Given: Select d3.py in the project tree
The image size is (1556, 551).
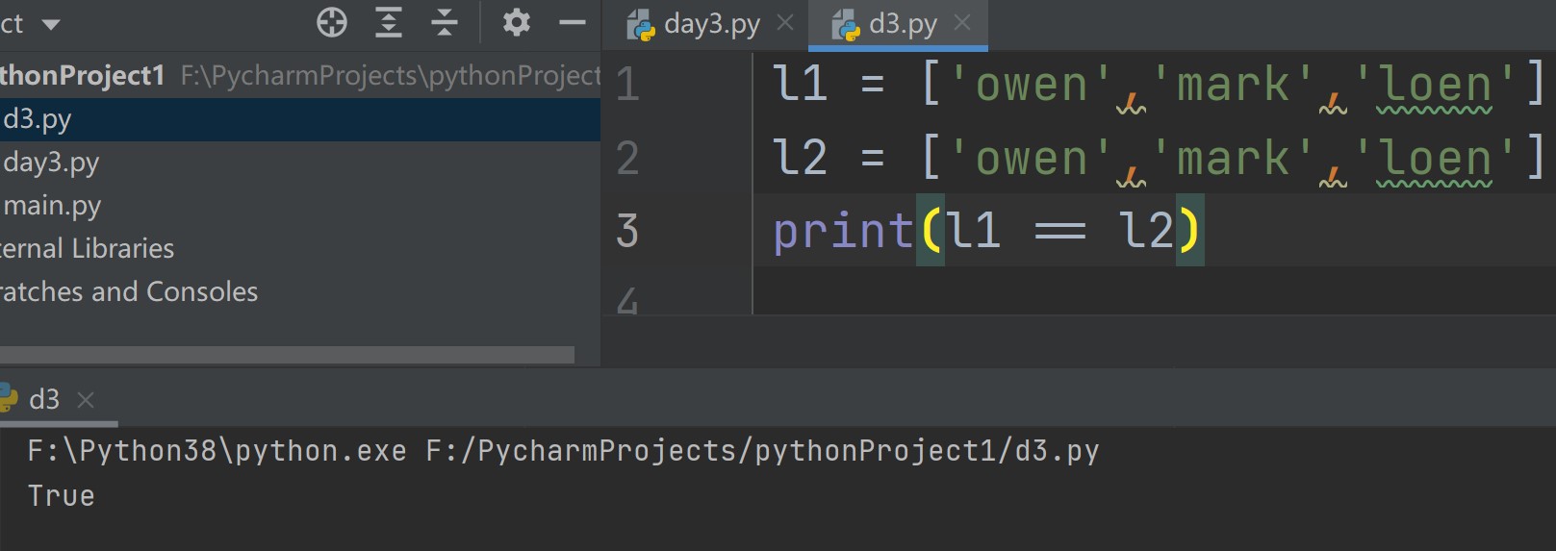Looking at the screenshot, I should point(38,119).
